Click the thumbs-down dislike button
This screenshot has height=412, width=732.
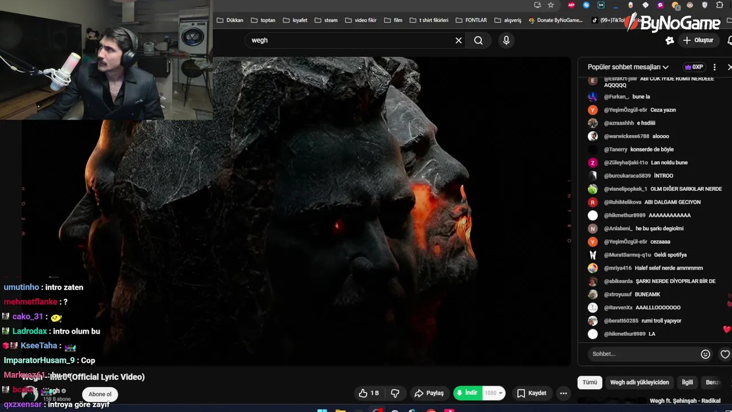click(x=395, y=393)
